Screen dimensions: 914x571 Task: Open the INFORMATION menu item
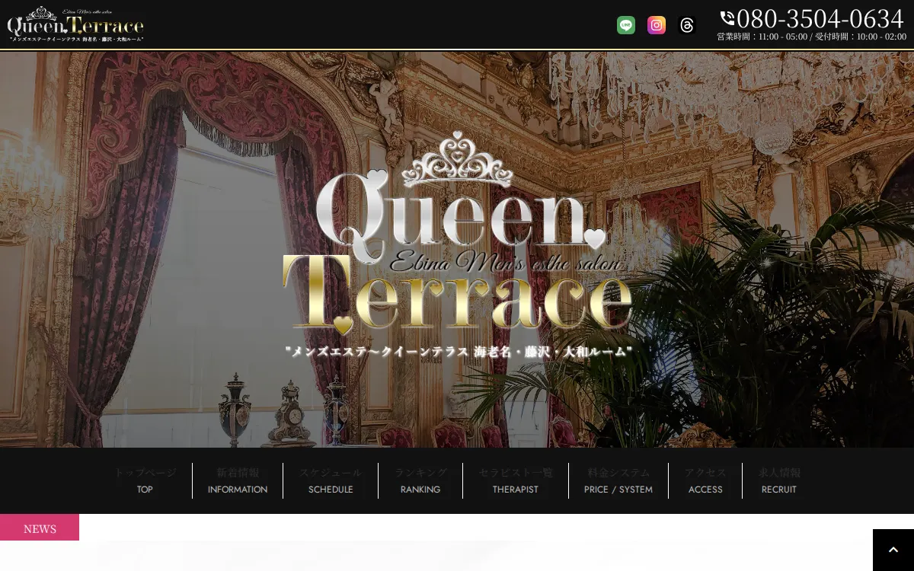[238, 481]
